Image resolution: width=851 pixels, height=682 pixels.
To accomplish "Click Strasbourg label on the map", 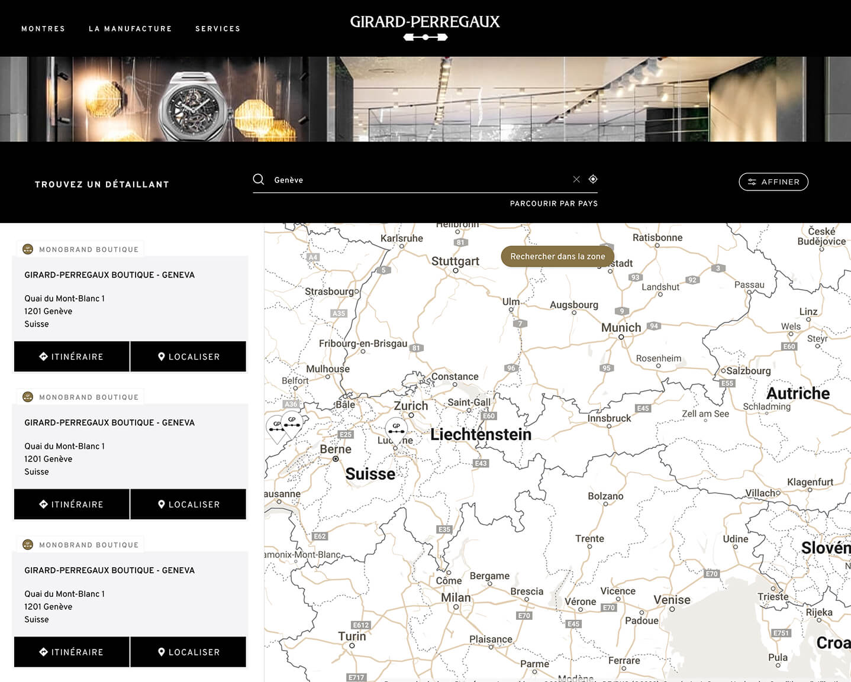I will pyautogui.click(x=329, y=291).
